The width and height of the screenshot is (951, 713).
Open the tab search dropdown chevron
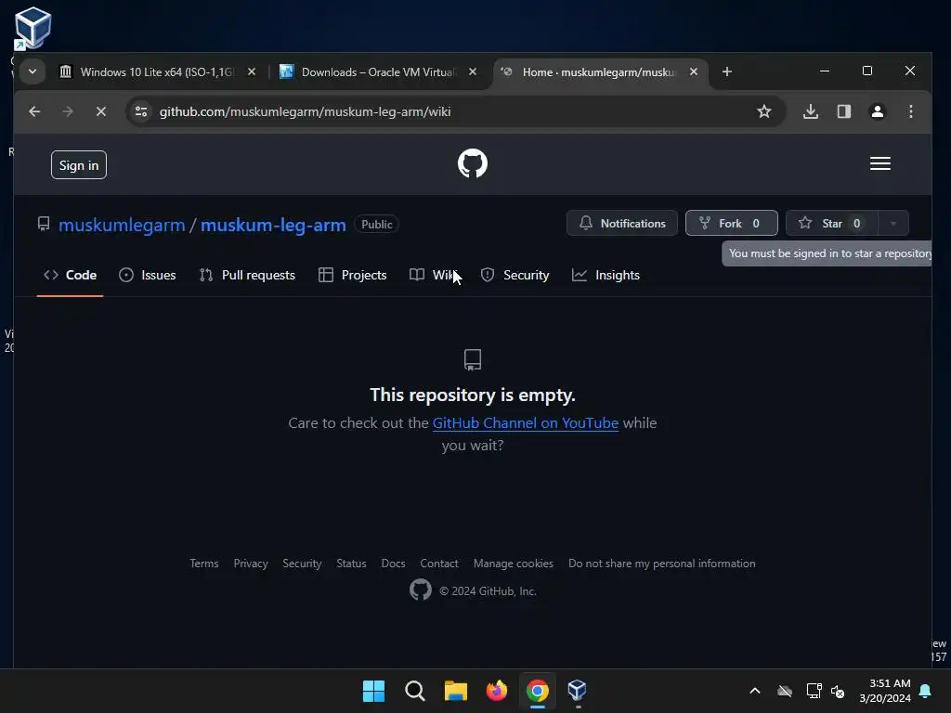[x=33, y=72]
